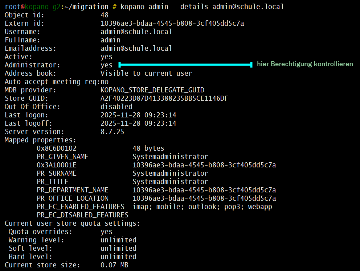Click the PR_EC_DISABLED_FEATURES property name
Viewport: 360px width, 271px height.
tap(82, 215)
